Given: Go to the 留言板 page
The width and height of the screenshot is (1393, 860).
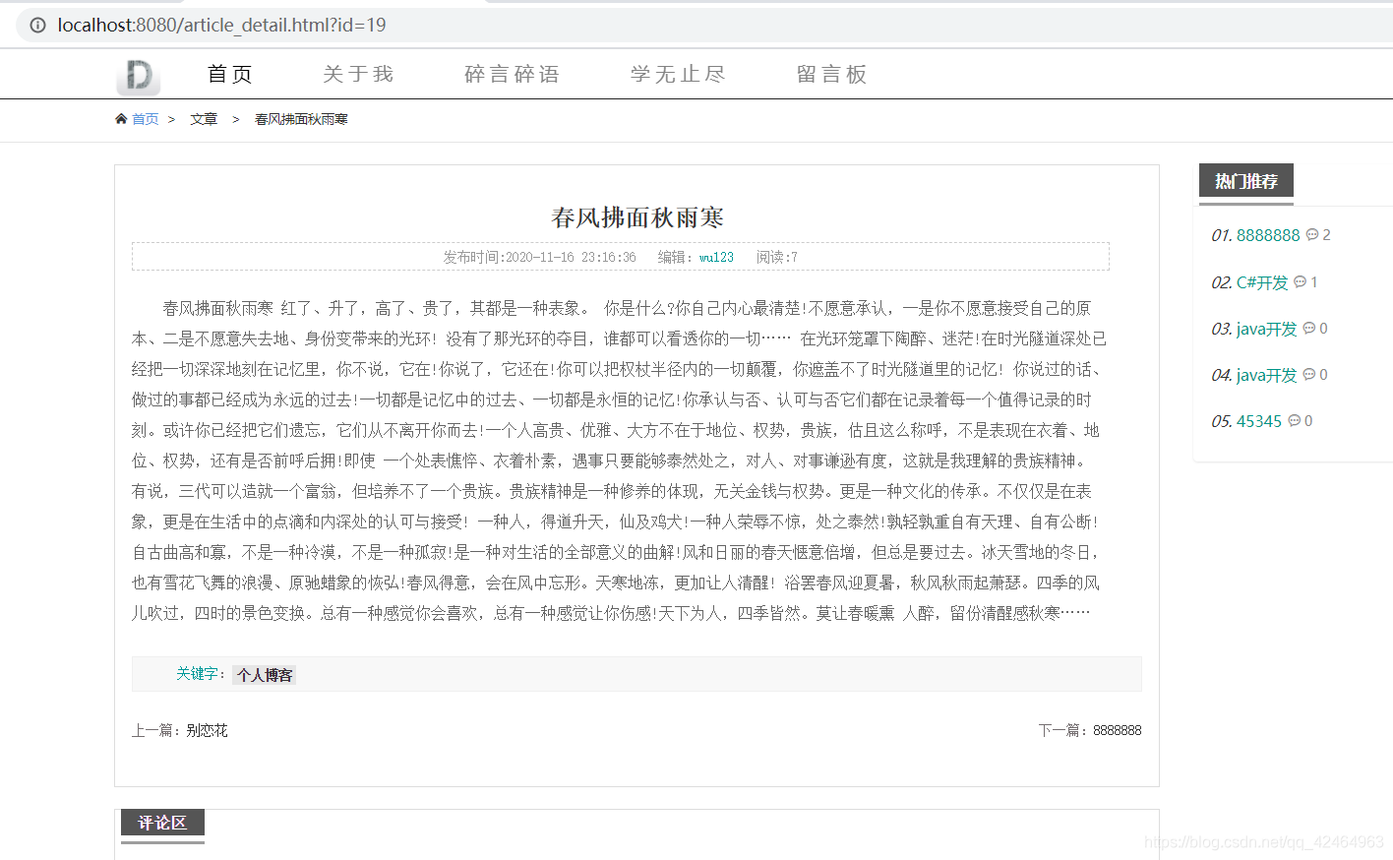Looking at the screenshot, I should pos(831,73).
